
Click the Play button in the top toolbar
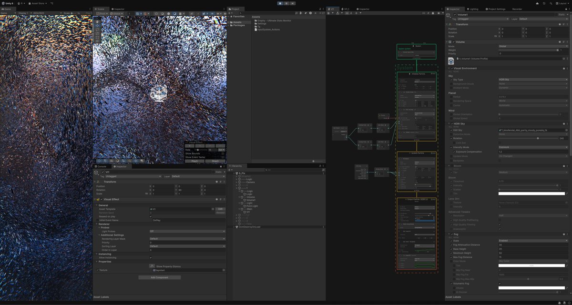point(280,3)
